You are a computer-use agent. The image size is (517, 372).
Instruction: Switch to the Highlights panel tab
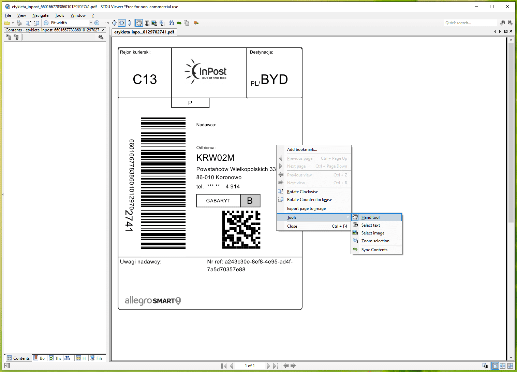(x=81, y=358)
